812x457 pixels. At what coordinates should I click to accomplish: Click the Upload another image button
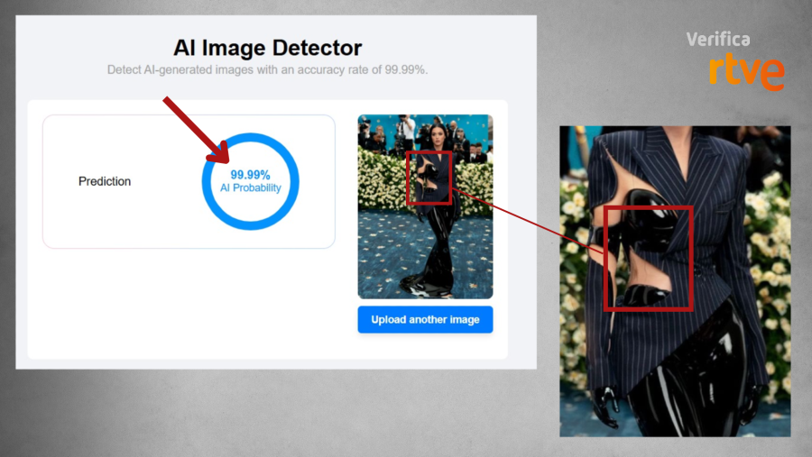point(425,320)
